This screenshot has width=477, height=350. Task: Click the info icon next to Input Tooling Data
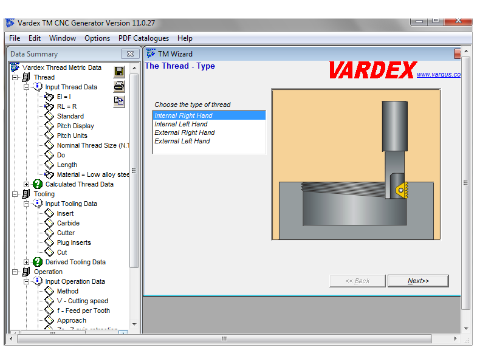(x=38, y=204)
